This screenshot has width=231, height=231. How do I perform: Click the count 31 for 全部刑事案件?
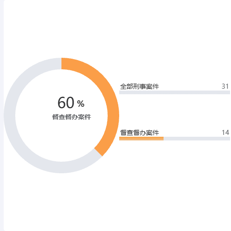tap(225, 86)
